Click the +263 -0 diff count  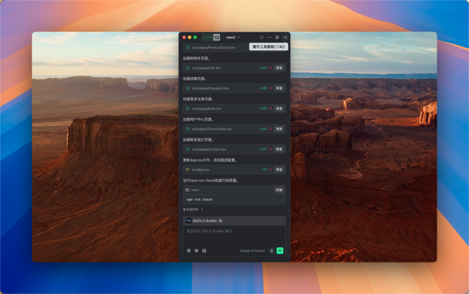click(265, 68)
